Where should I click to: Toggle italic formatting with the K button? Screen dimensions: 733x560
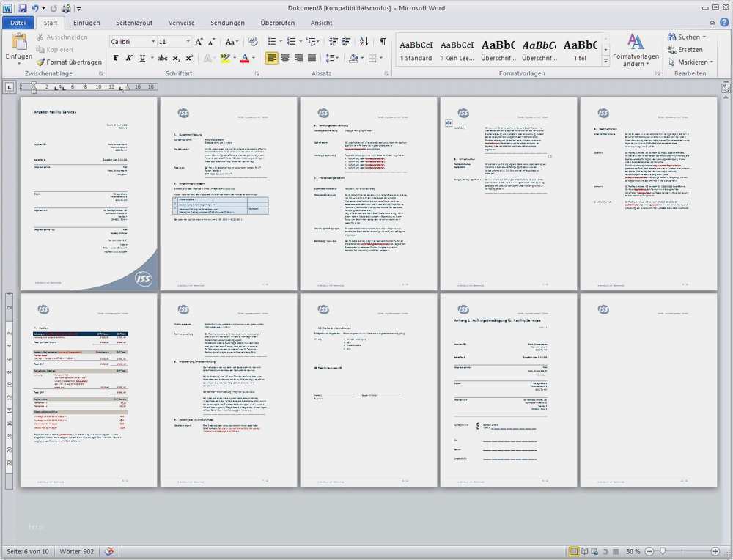tap(128, 58)
